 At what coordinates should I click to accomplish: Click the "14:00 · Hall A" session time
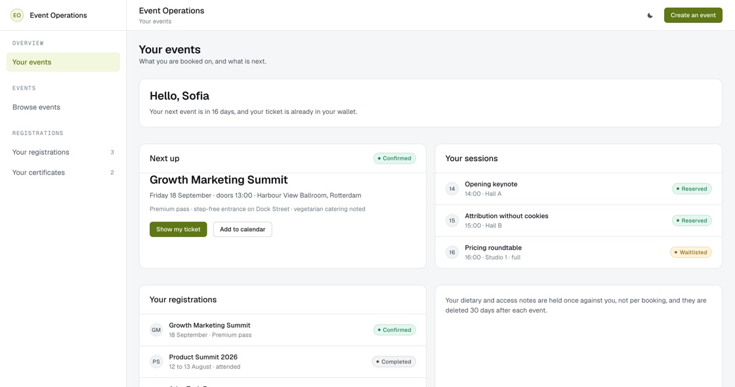click(x=483, y=194)
